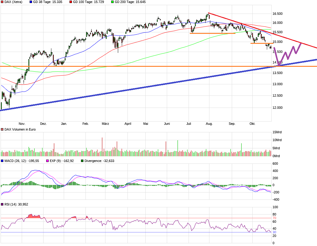The height and width of the screenshot is (246, 317).
Task: Click the green GD 200 Tage legend swatch
Action: (112, 2)
